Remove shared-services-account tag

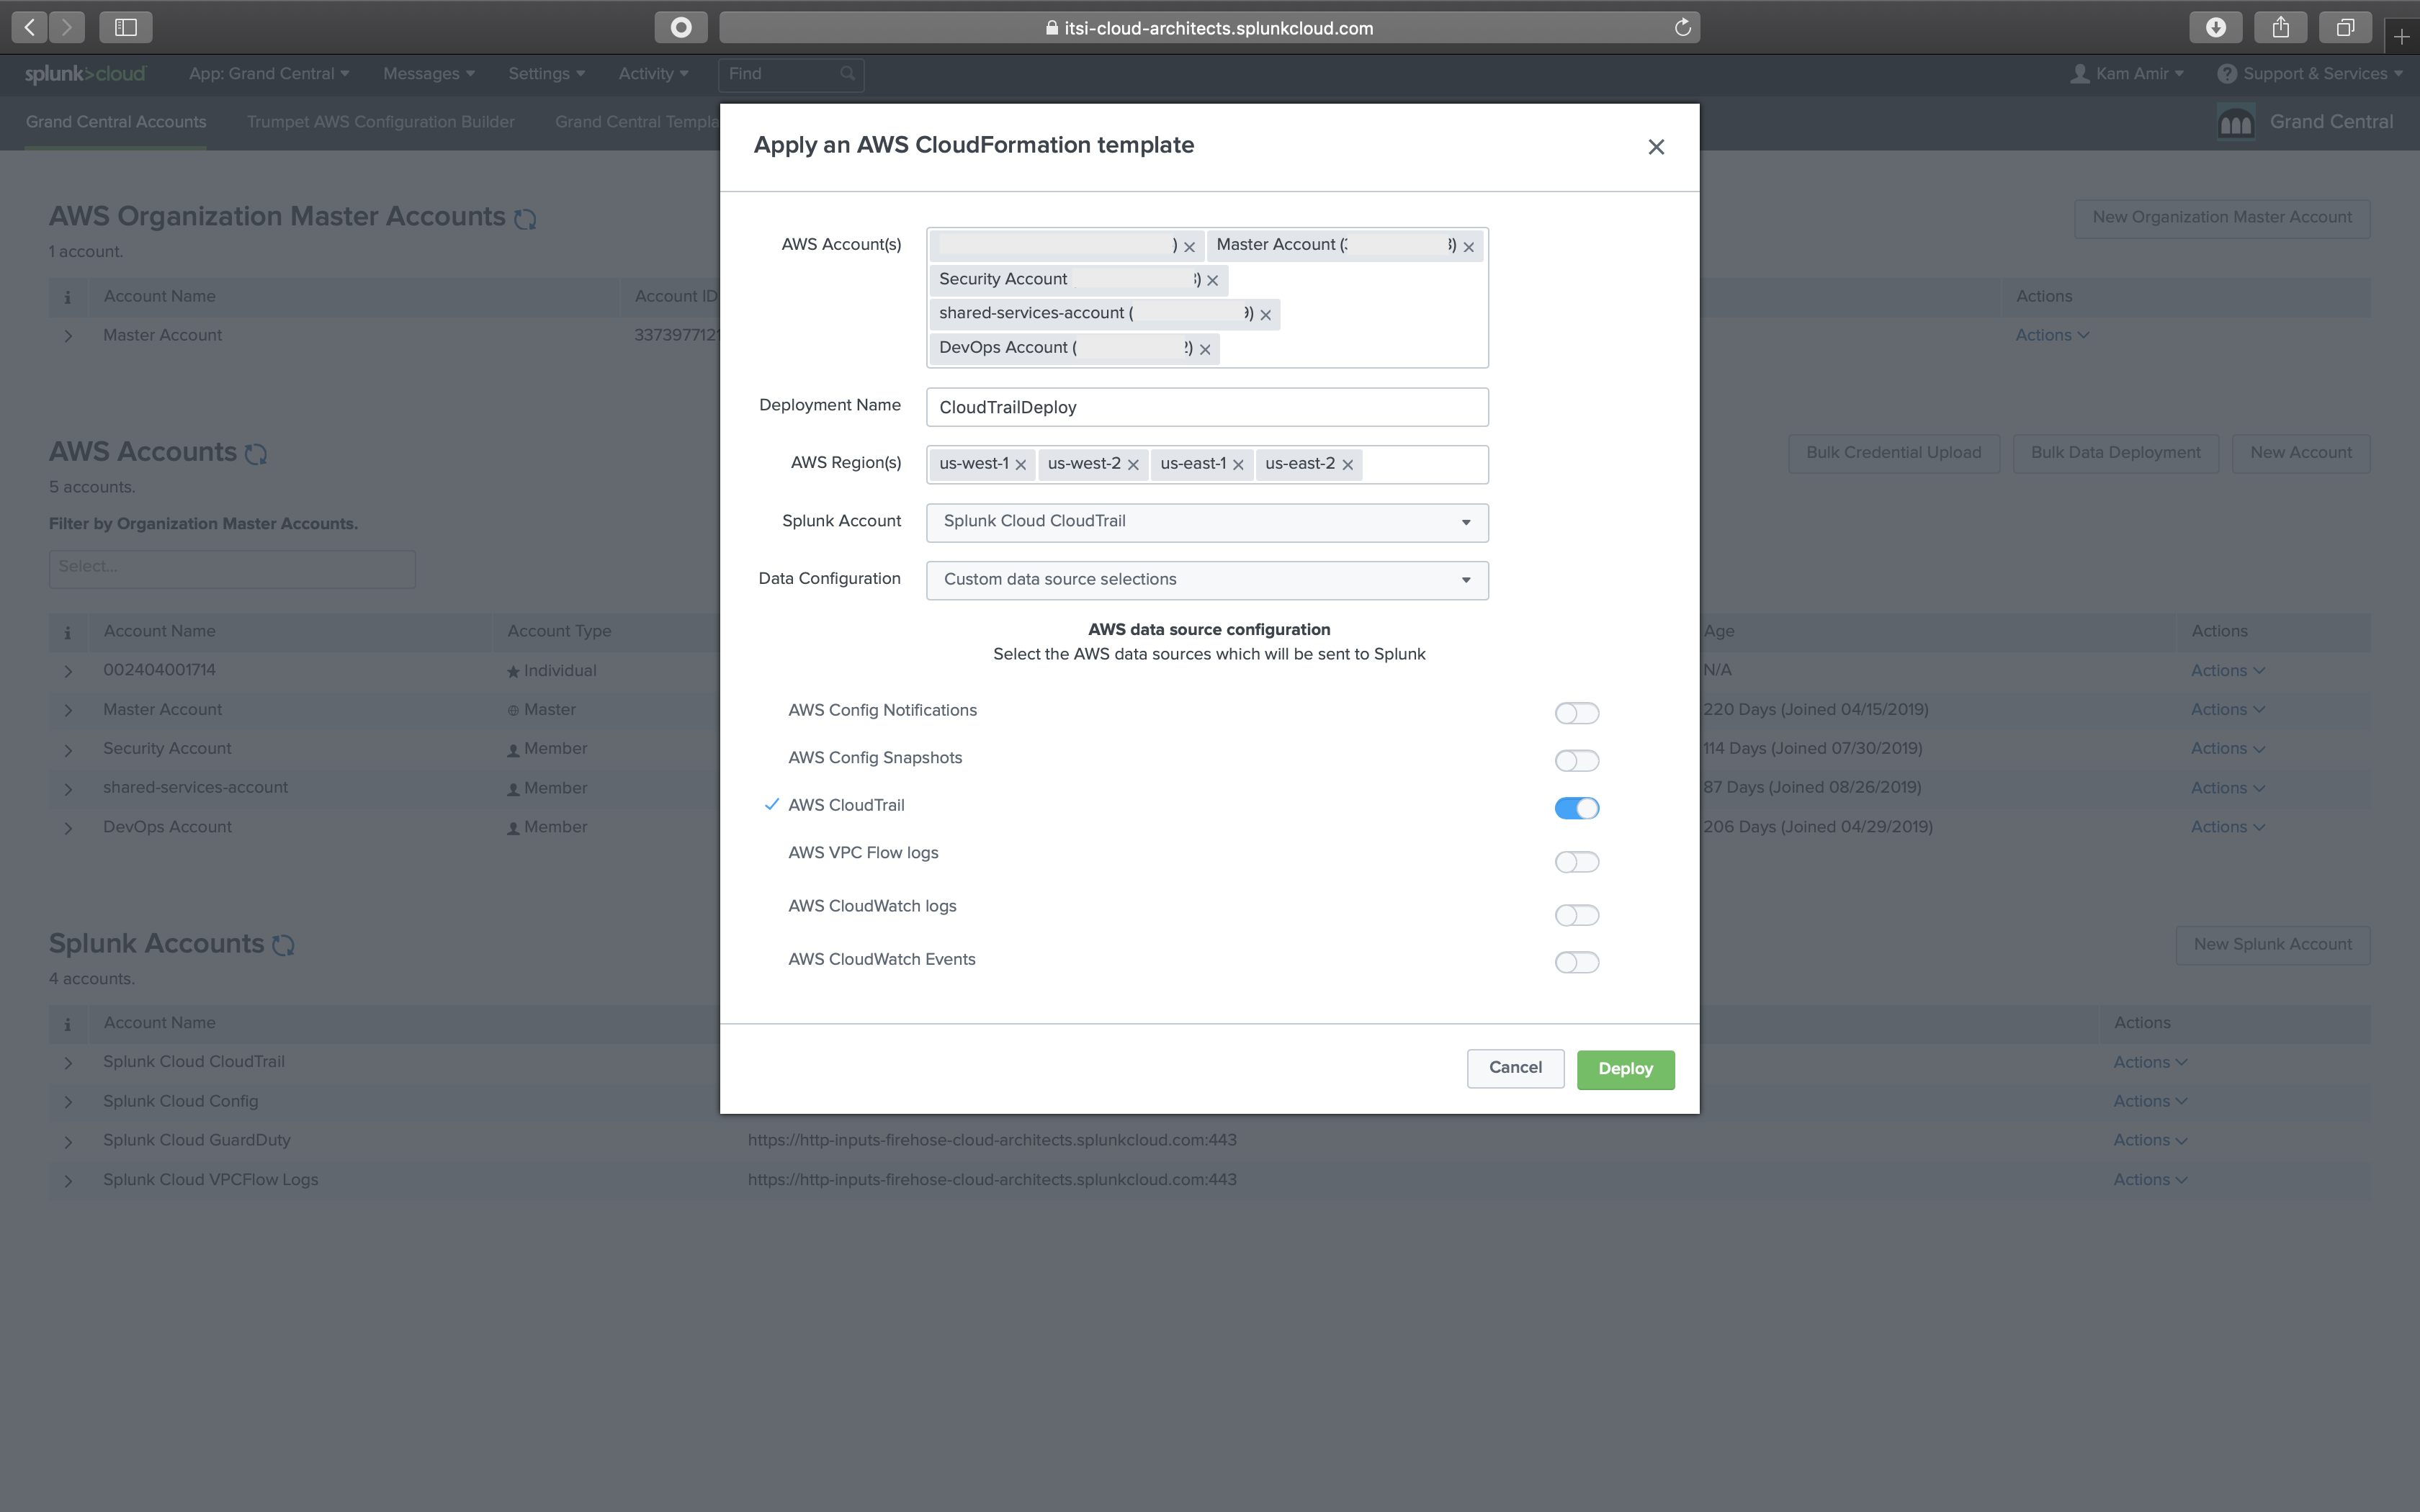point(1265,315)
